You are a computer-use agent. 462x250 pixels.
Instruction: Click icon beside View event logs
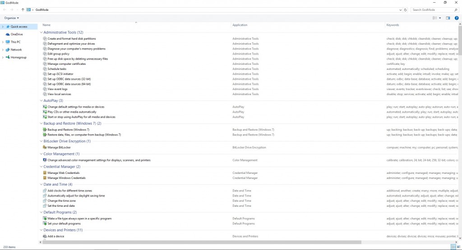click(45, 89)
